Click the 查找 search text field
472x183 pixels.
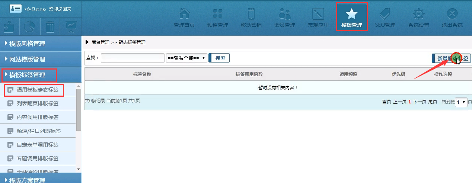coord(133,58)
